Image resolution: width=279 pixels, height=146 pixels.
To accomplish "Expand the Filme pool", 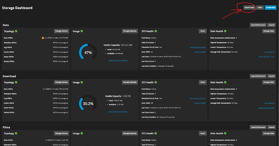I will pyautogui.click(x=272, y=127).
